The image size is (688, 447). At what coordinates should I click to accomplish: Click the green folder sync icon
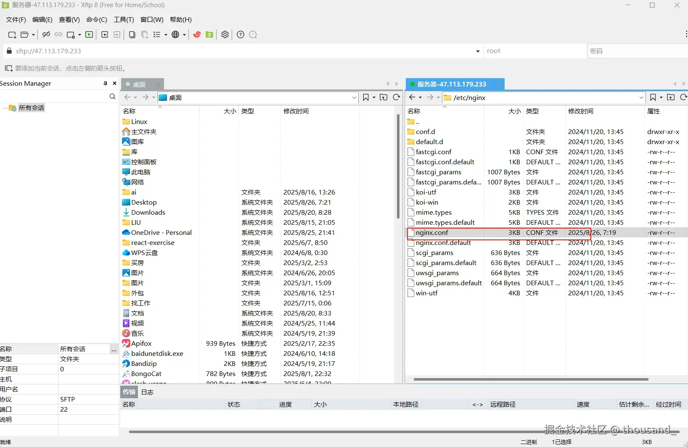(209, 34)
